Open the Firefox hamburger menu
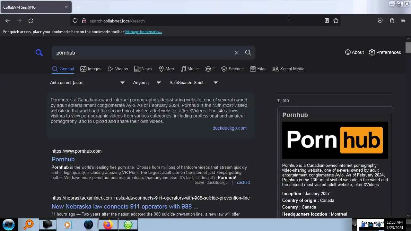The width and height of the screenshot is (411, 231). click(403, 21)
